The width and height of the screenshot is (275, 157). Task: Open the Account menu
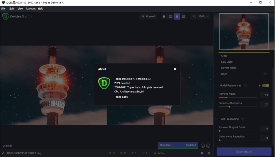click(x=30, y=8)
